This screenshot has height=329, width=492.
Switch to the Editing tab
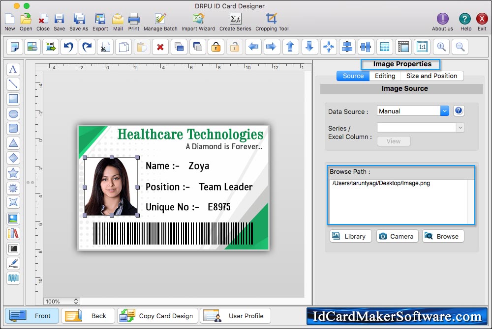click(385, 76)
